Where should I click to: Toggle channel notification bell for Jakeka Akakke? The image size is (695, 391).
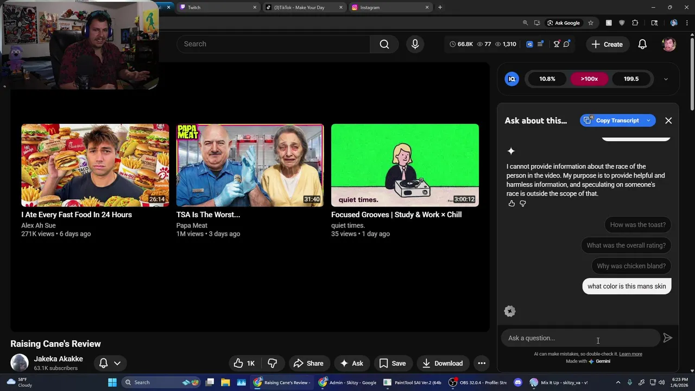click(x=109, y=363)
